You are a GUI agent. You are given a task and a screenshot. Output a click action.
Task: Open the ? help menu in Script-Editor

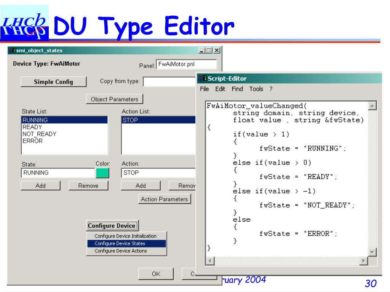point(271,89)
